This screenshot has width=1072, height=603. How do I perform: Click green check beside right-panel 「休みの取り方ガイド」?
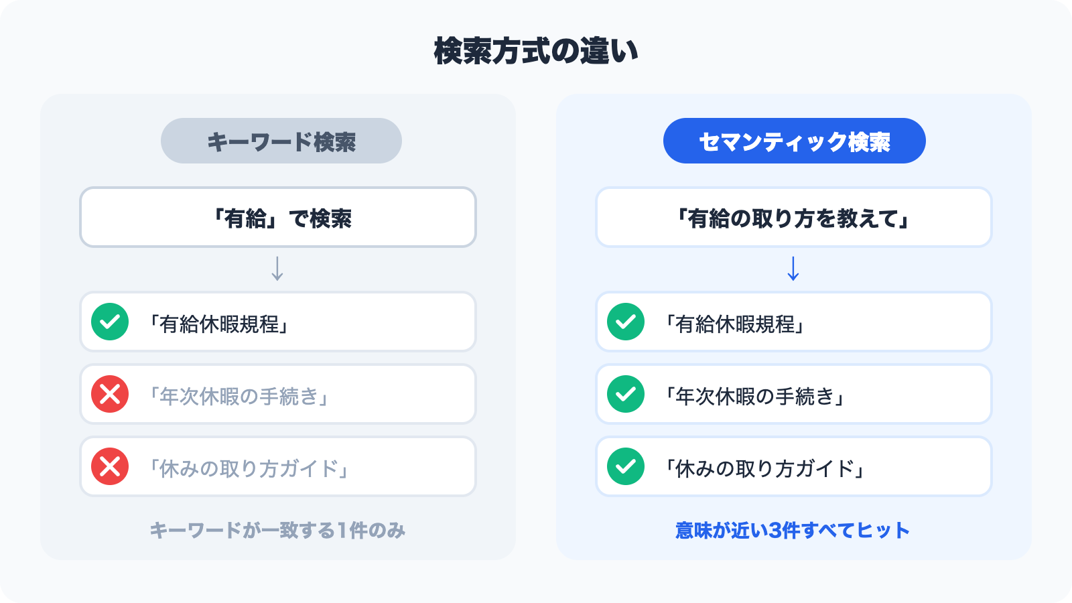coord(626,466)
